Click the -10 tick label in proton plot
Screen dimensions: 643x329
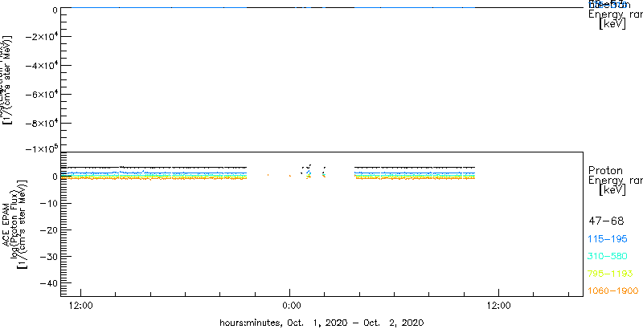(x=47, y=203)
